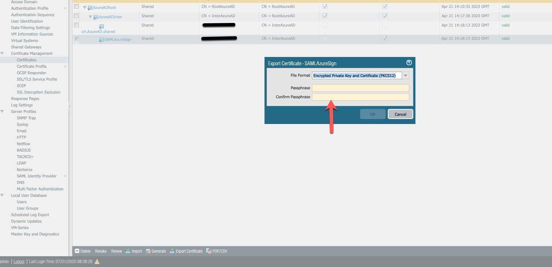Go to OCSP Responder
This screenshot has width=552, height=267.
[31, 73]
